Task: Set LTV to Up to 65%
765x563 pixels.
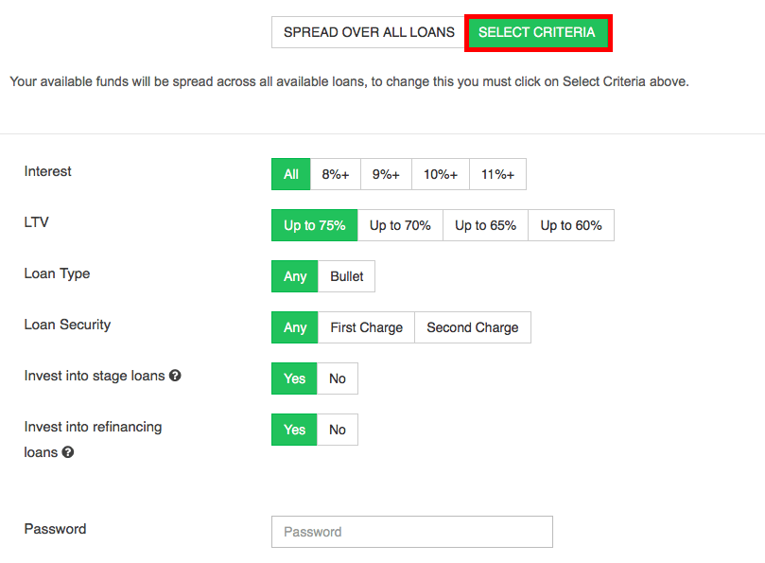Action: [x=485, y=225]
